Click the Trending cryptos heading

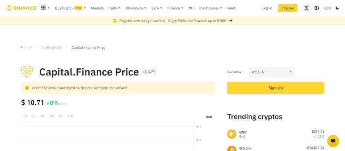pyautogui.click(x=255, y=117)
